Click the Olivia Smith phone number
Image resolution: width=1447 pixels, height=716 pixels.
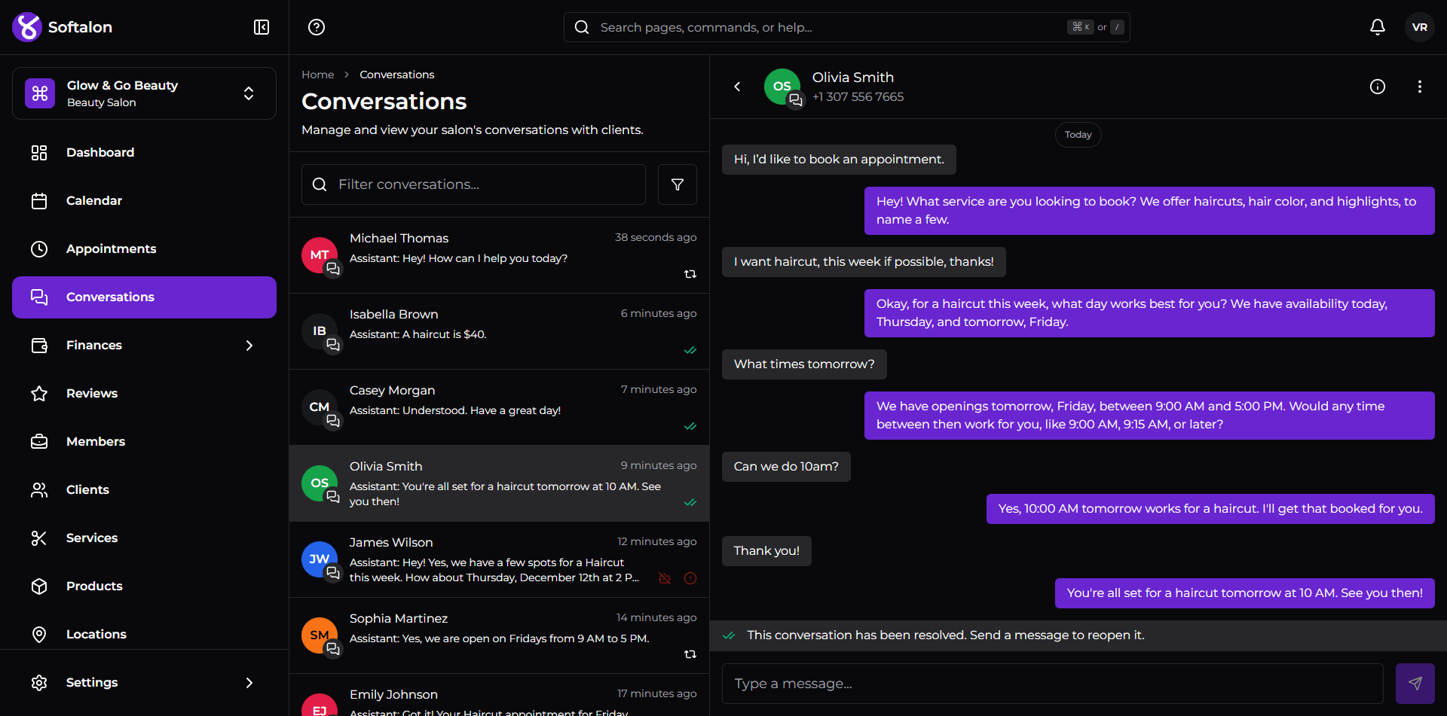(x=858, y=97)
